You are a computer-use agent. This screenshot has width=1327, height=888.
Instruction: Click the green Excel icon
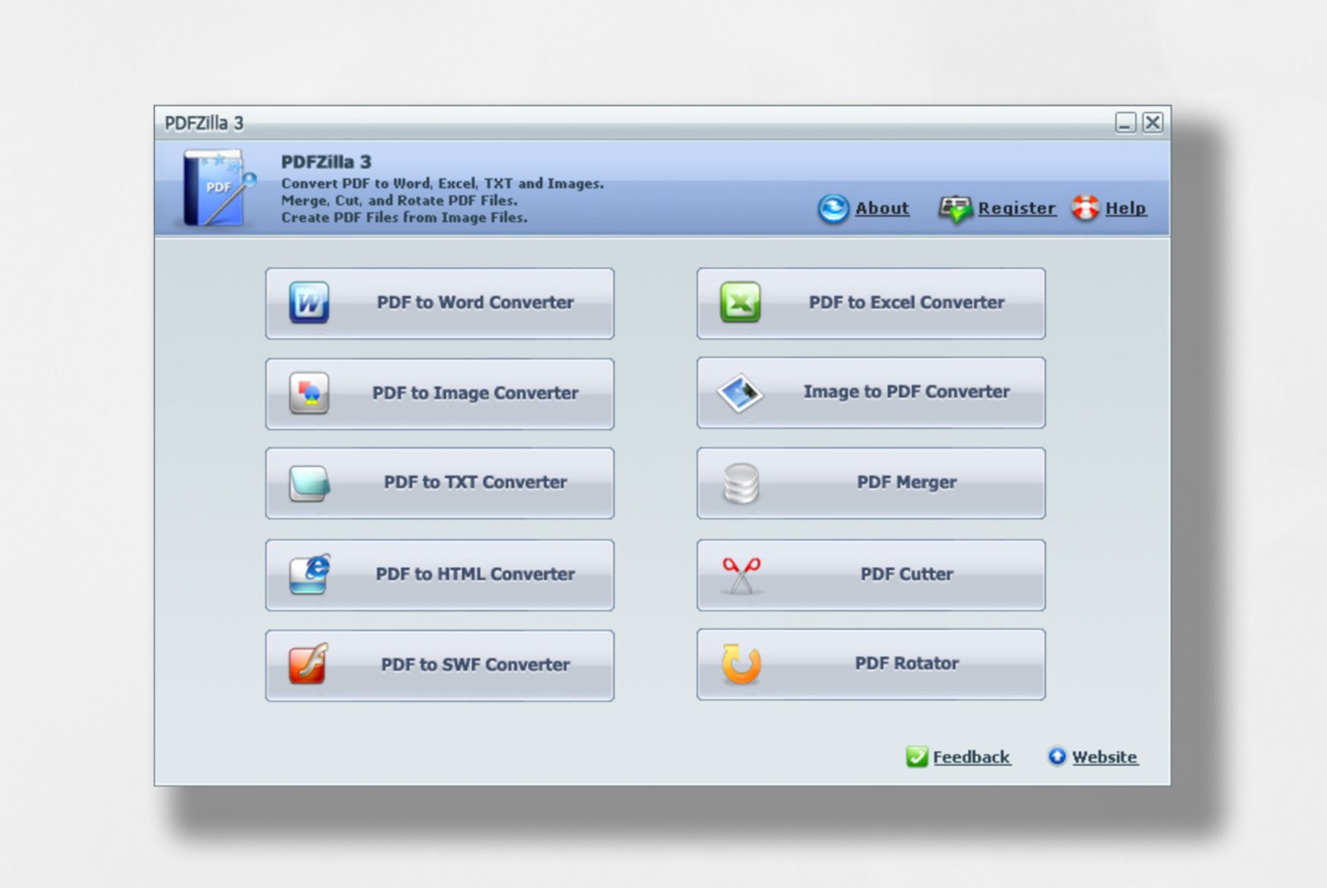[740, 303]
